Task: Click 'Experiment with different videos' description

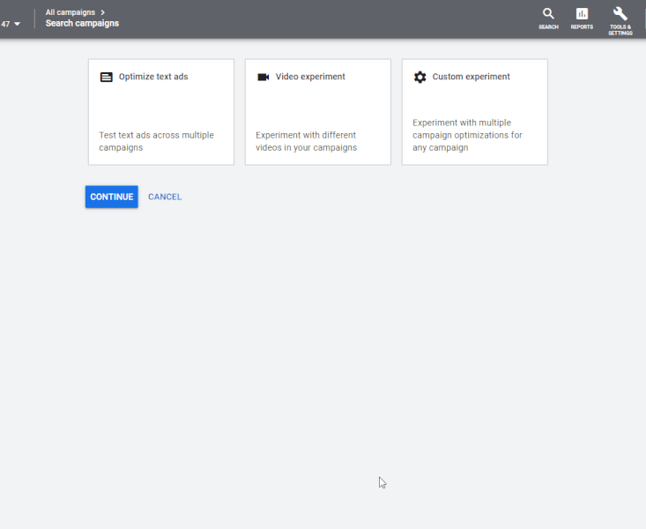Action: coord(306,141)
